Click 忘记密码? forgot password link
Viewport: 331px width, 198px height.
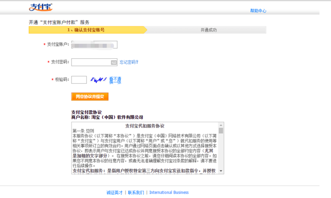click(129, 62)
